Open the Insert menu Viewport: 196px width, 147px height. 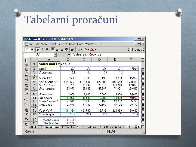(x=52, y=44)
